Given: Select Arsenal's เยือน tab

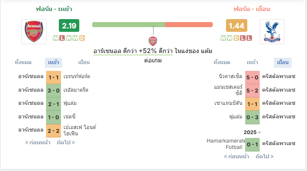Looking at the screenshot, I should click(x=84, y=62).
